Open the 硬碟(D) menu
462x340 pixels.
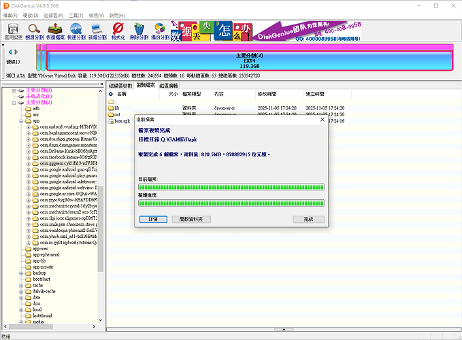(31, 14)
